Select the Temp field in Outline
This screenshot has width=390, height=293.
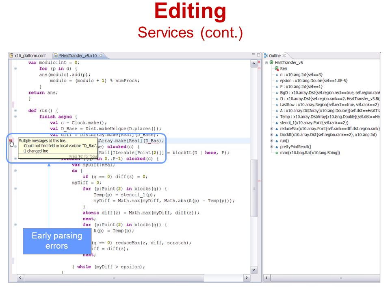click(330, 117)
